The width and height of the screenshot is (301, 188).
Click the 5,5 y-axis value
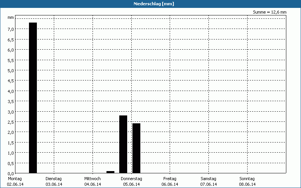pos(11,60)
